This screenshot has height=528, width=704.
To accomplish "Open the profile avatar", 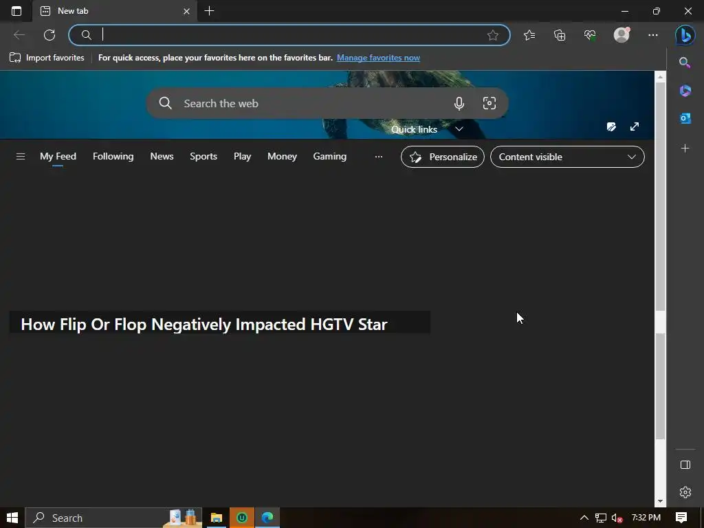I will tap(621, 35).
